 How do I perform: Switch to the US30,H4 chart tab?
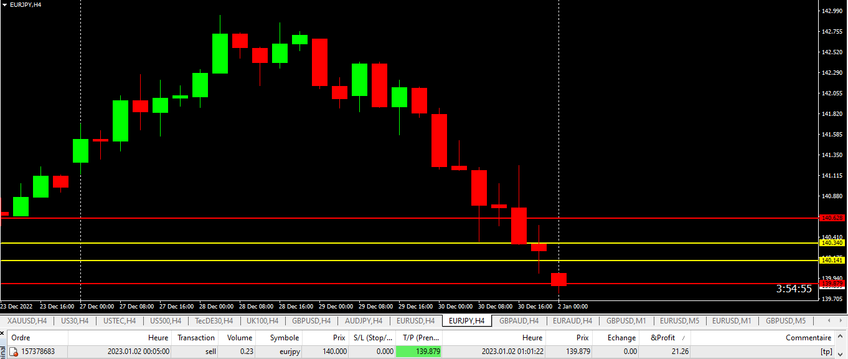tap(75, 321)
